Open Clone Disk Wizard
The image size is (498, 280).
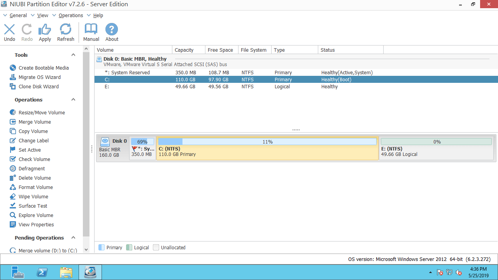point(39,86)
